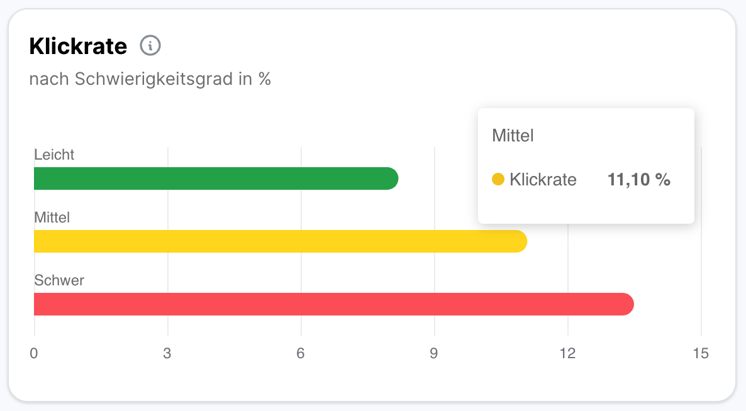
Task: Click the info icon beside Klickrate heading
Action: (150, 46)
